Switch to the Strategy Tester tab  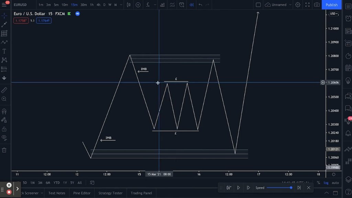click(110, 193)
